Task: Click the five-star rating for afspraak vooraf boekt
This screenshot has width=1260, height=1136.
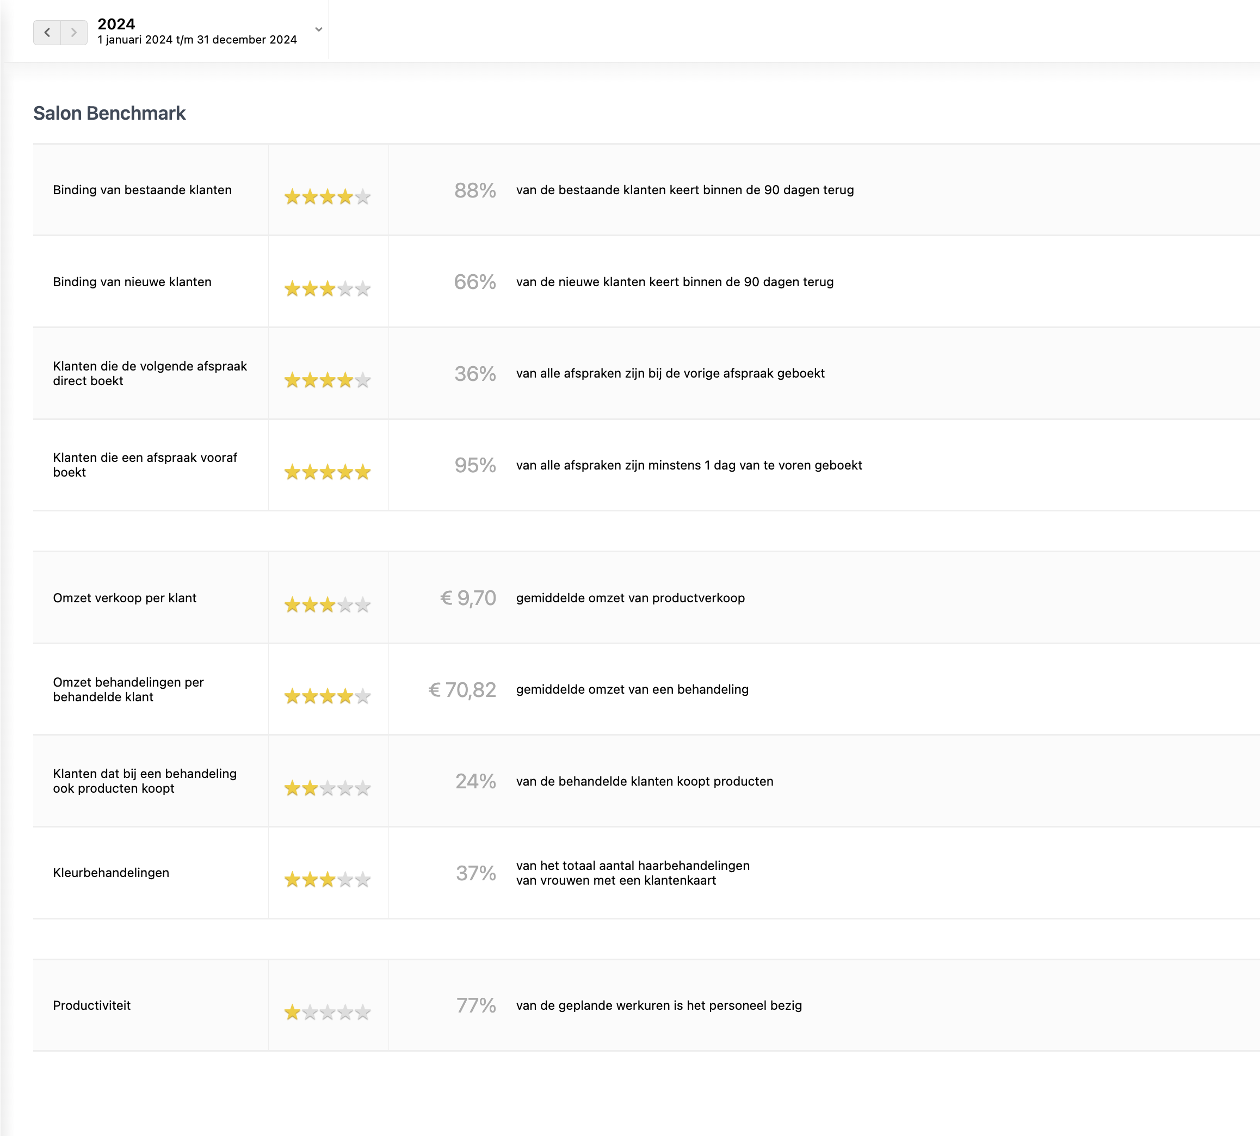Action: coord(327,472)
